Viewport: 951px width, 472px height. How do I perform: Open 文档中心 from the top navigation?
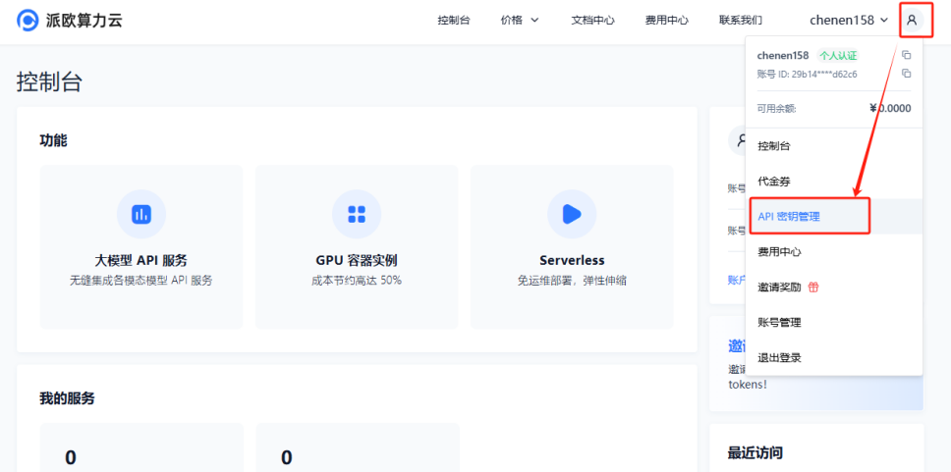[x=592, y=20]
